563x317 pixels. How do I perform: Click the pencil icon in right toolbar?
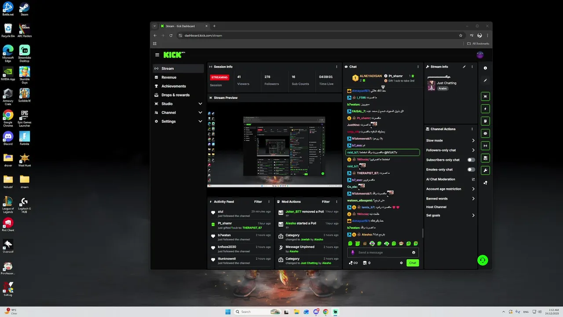point(486,81)
